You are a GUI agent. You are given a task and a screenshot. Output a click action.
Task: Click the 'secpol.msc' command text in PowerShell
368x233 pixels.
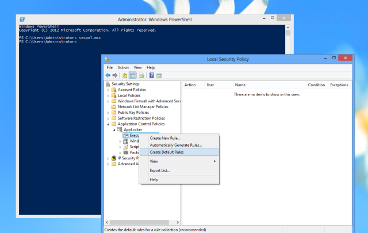(90, 37)
